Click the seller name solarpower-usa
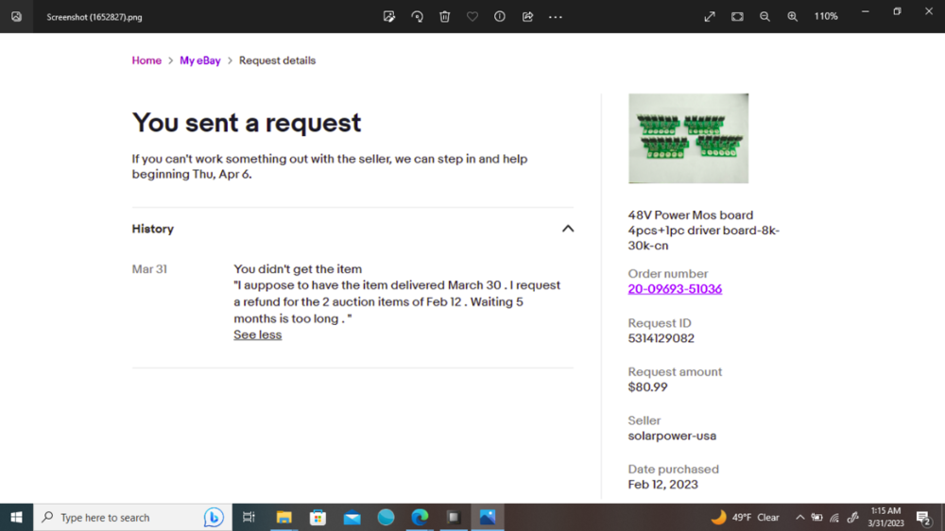Viewport: 945px width, 531px height. pyautogui.click(x=672, y=436)
